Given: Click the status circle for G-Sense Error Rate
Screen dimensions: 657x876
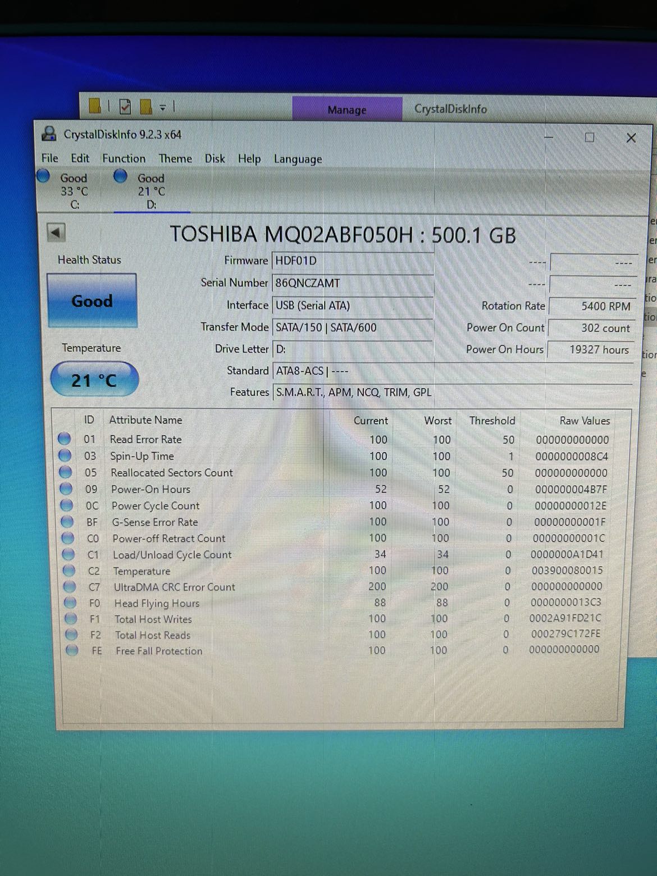Looking at the screenshot, I should point(67,522).
